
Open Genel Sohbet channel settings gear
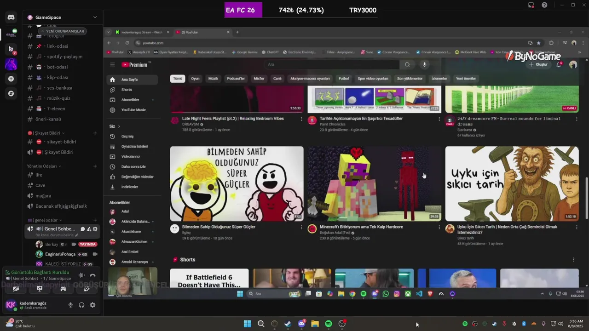95,229
